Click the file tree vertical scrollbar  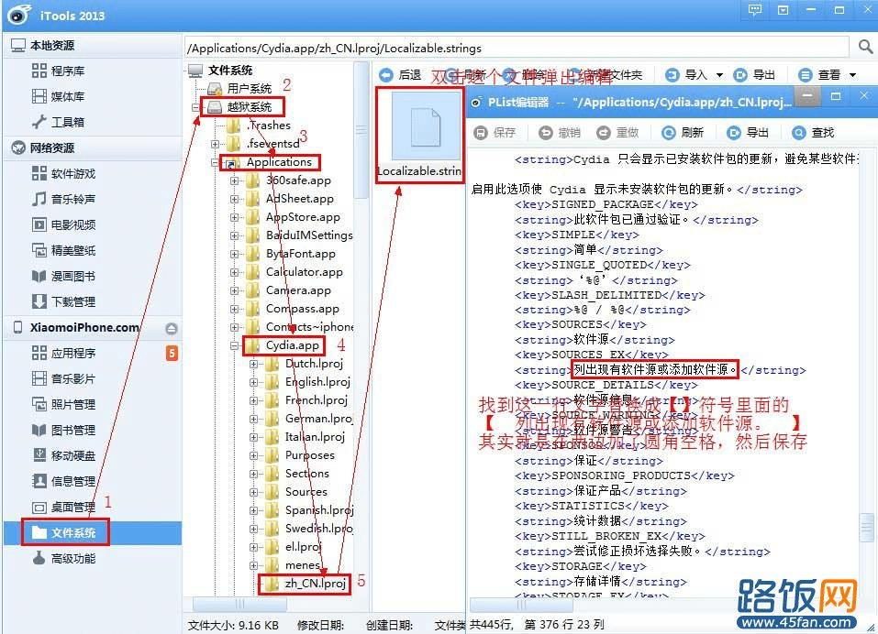coord(361,130)
